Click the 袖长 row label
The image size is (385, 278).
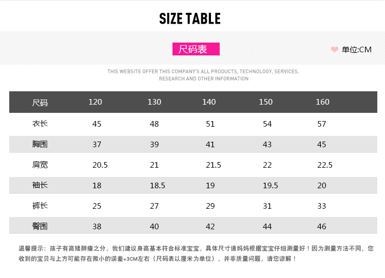pyautogui.click(x=40, y=185)
